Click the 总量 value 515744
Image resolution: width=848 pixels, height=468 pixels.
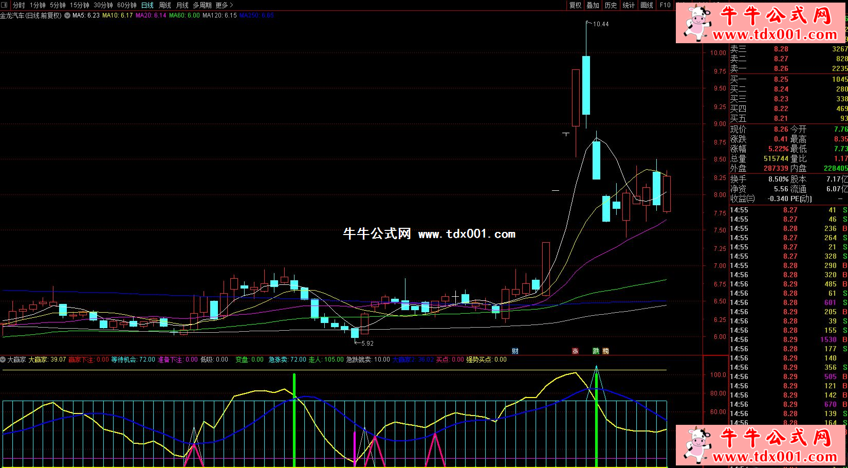776,158
